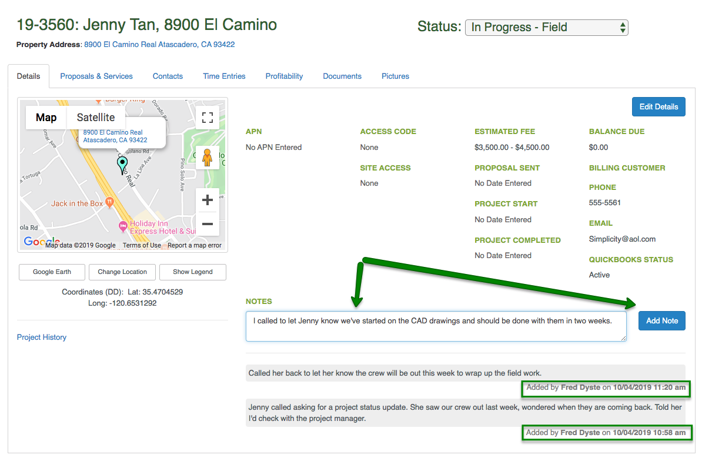Click the Lat: 35.4704529 coordinate
The image size is (702, 458).
click(155, 292)
